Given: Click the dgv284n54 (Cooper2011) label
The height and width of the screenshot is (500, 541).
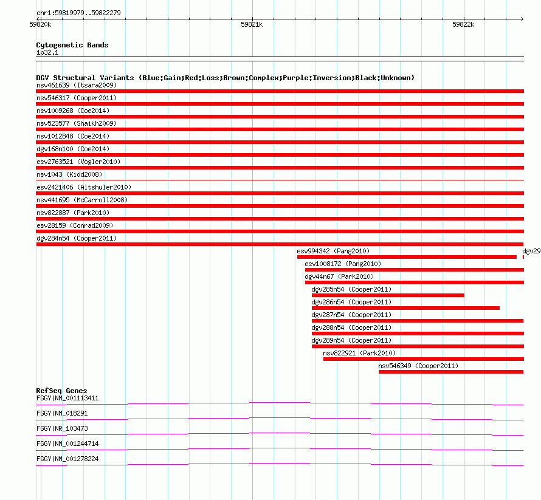Looking at the screenshot, I should point(77,238).
